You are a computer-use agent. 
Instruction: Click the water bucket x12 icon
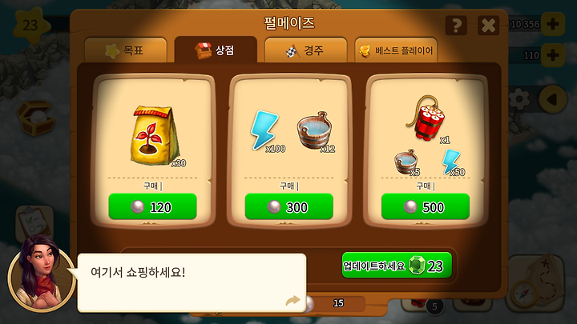(315, 130)
